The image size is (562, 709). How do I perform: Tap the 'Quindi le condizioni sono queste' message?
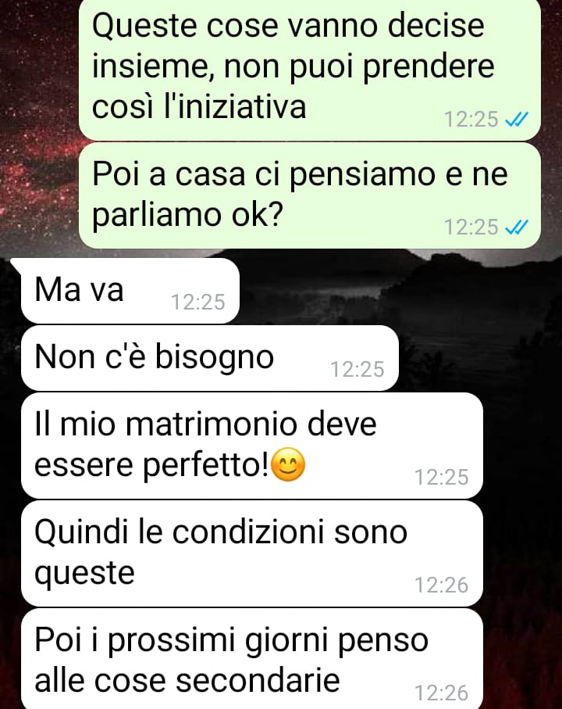tap(252, 553)
